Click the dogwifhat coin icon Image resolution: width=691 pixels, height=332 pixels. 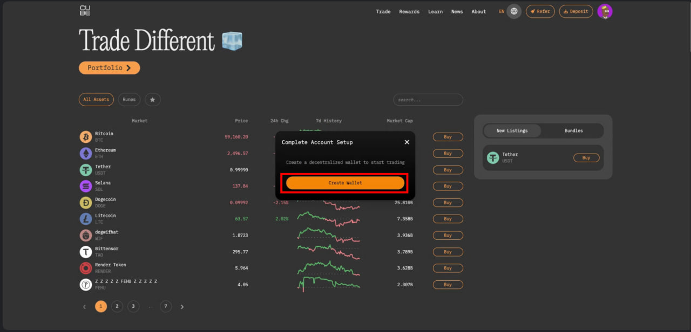(x=86, y=236)
